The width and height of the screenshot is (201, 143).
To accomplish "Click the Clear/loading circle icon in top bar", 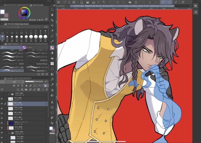I will 117,2.
